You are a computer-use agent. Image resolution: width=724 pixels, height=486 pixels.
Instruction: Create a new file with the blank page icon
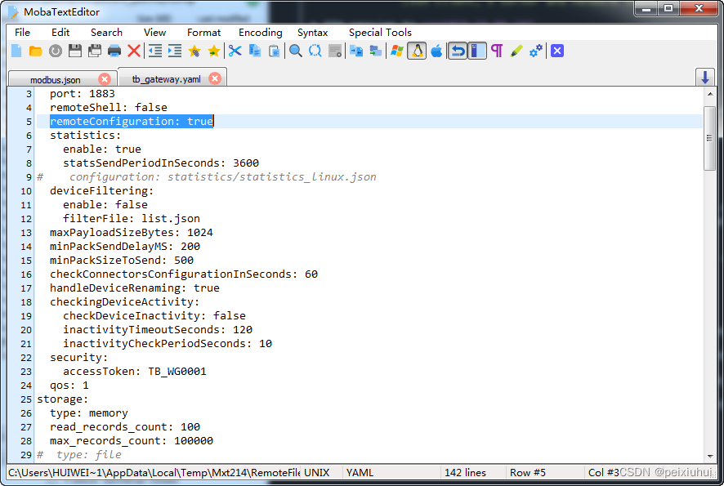16,51
